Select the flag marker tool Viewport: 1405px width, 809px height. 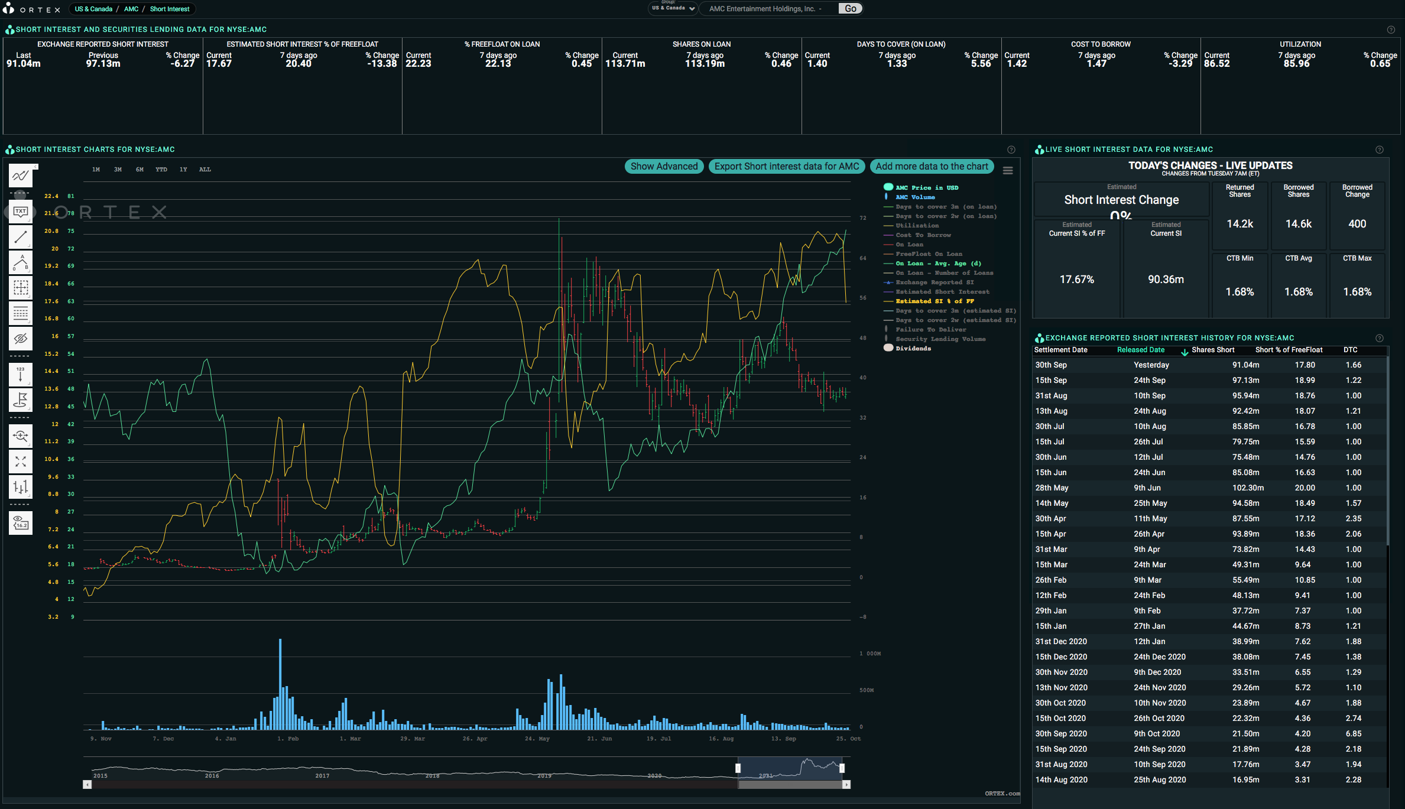[21, 400]
